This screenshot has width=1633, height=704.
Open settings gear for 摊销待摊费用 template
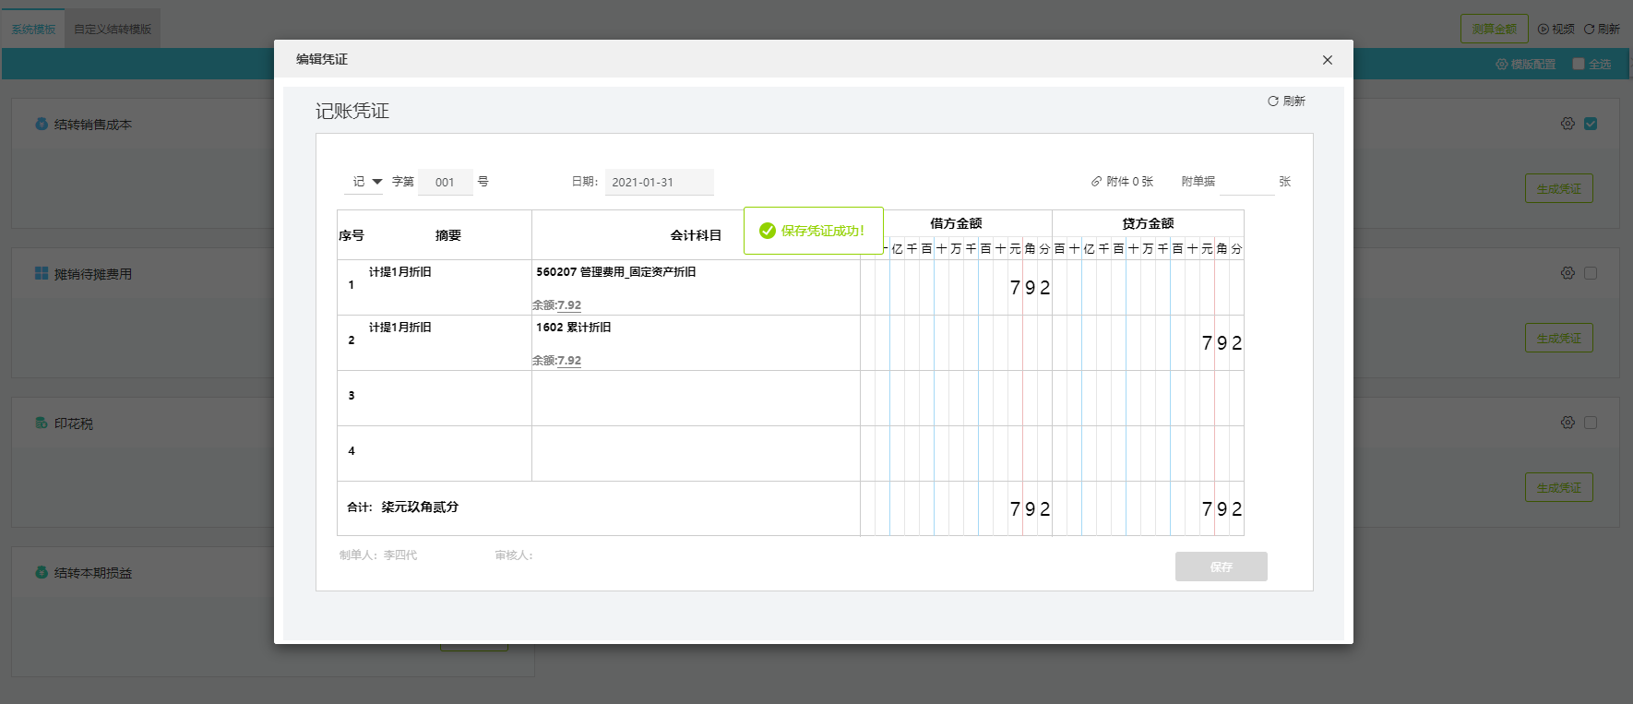point(1567,273)
